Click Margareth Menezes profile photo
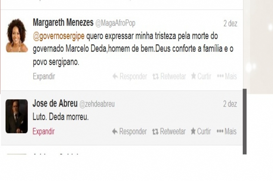 (x=17, y=35)
